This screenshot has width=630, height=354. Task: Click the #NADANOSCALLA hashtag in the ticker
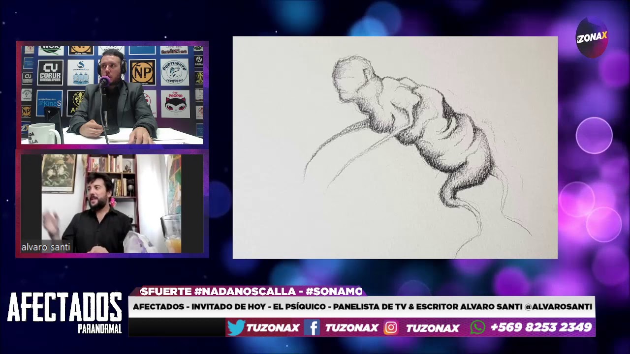tap(245, 292)
